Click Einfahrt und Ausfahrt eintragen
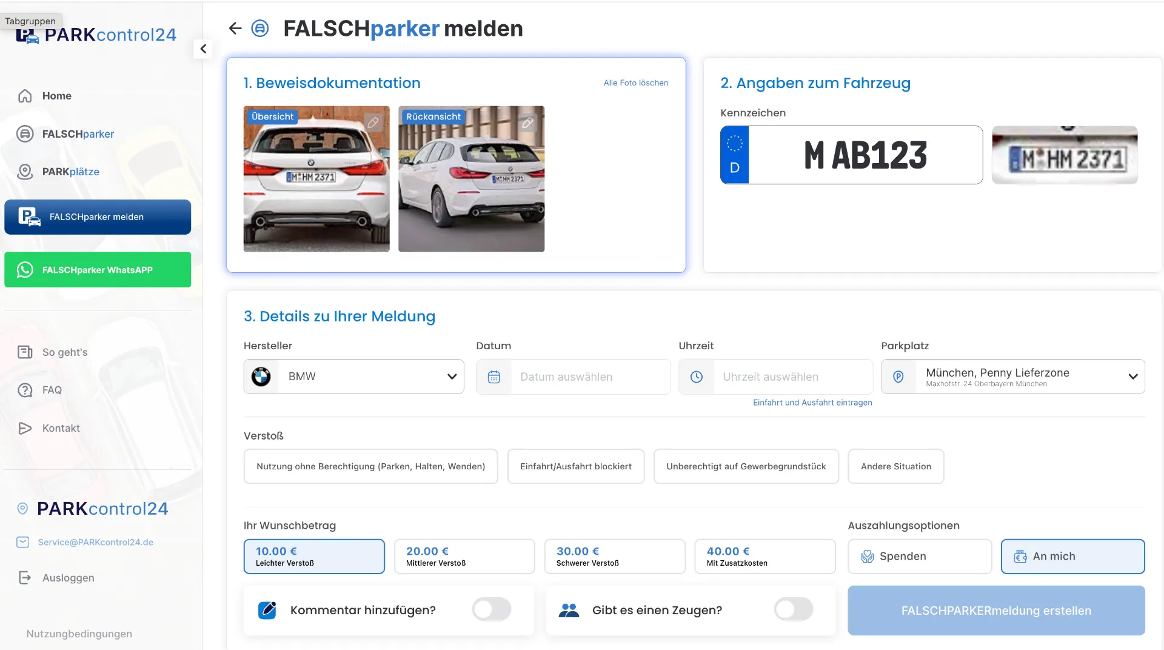This screenshot has width=1164, height=650. click(x=812, y=403)
